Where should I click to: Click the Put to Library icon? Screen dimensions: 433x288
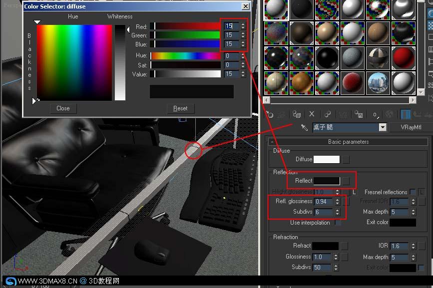click(x=359, y=114)
